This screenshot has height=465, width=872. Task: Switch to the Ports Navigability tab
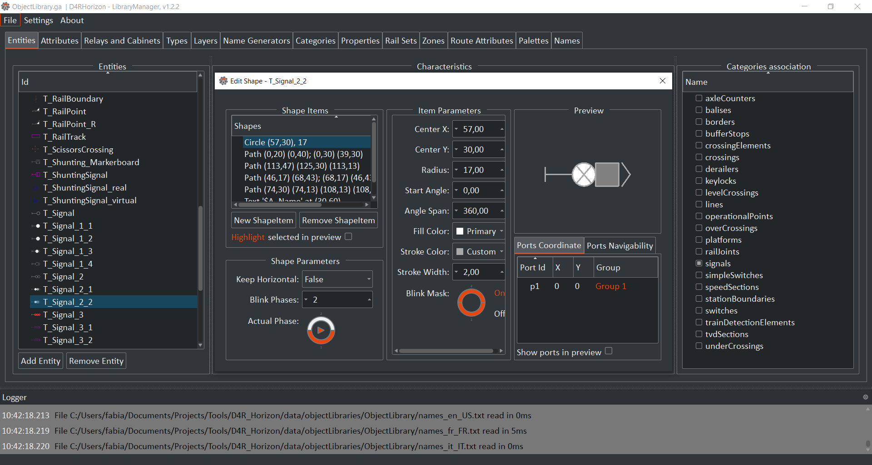[x=619, y=246]
